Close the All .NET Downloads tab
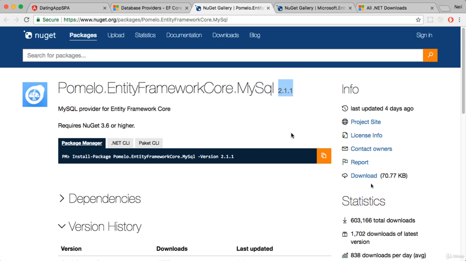466x261 pixels. click(432, 8)
